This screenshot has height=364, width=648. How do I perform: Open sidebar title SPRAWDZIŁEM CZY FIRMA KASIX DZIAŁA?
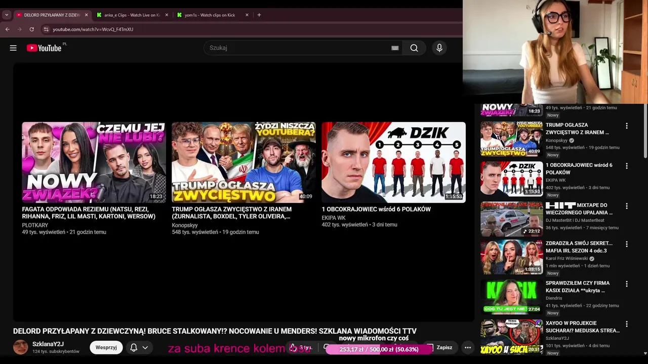point(578,287)
